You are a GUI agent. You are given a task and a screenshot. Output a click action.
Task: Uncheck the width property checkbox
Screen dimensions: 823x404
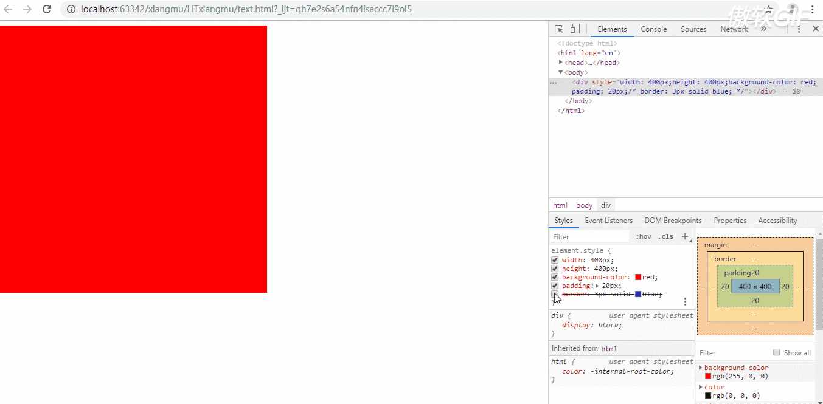click(x=555, y=260)
